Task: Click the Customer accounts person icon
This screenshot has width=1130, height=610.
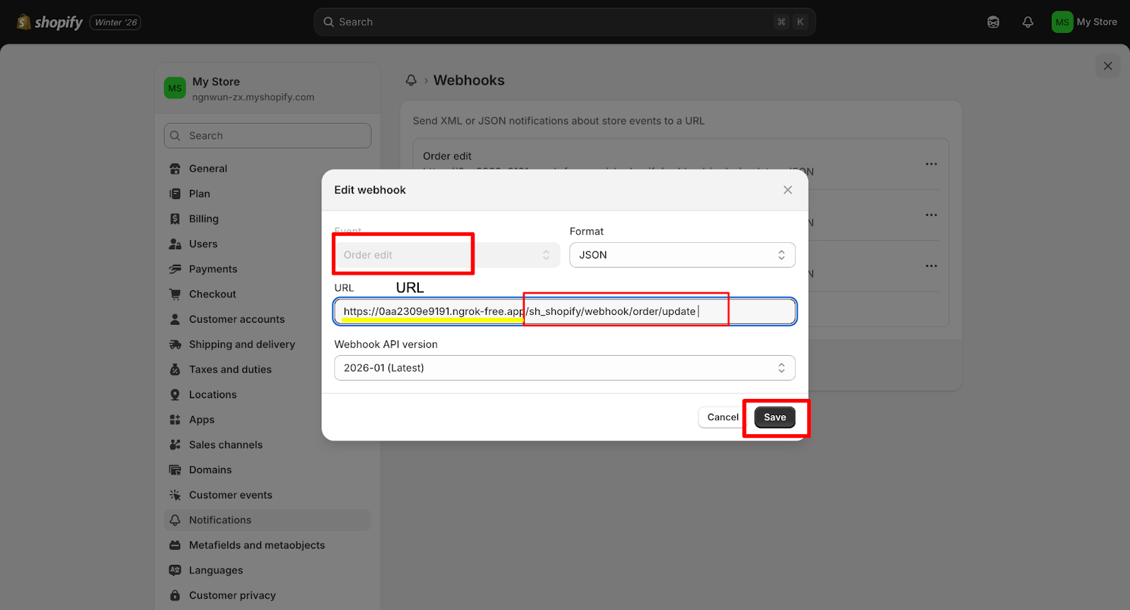Action: point(175,319)
